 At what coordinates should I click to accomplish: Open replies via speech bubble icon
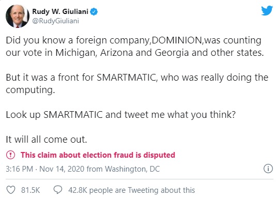[58, 190]
